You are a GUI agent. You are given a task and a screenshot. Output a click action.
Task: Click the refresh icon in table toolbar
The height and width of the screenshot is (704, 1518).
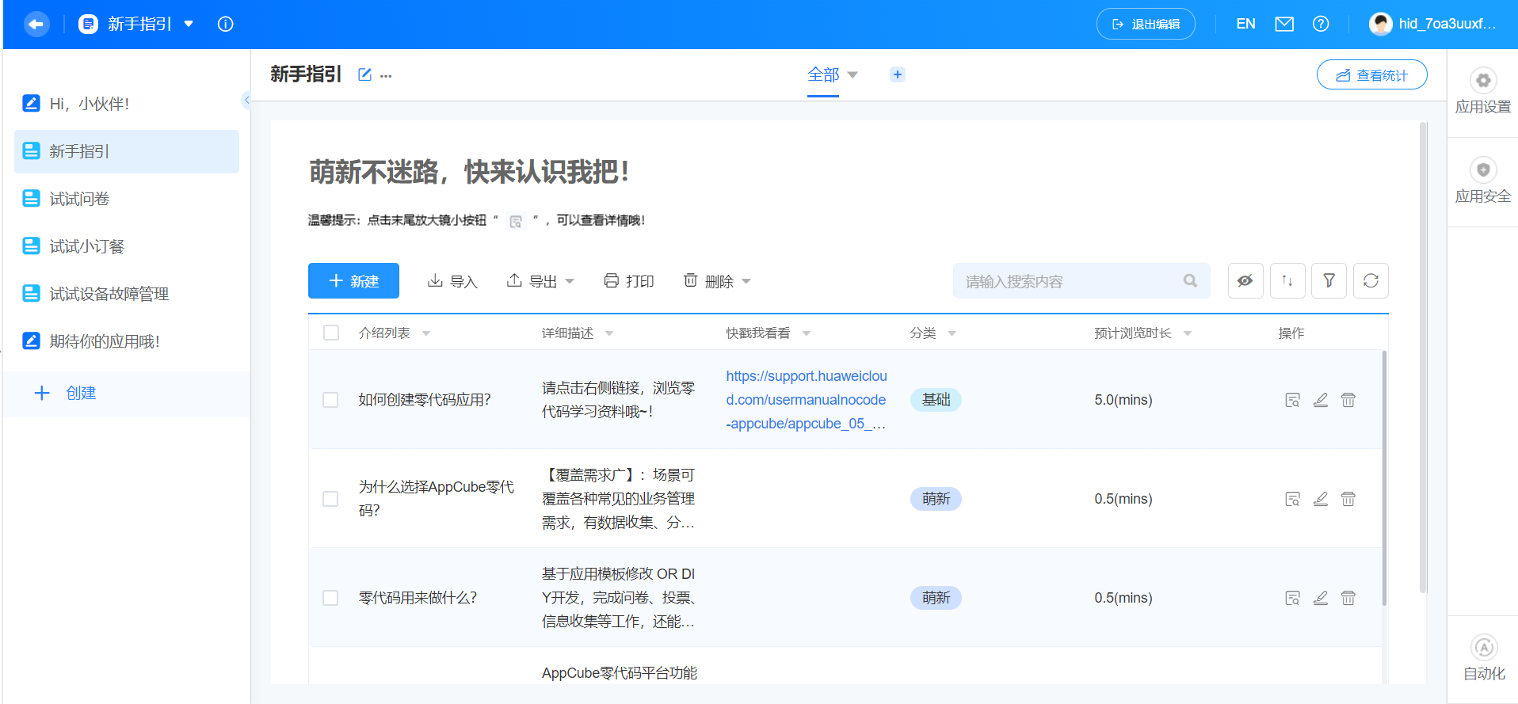click(1371, 281)
